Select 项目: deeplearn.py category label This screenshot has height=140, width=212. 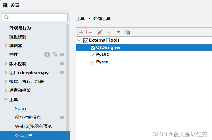pos(29,73)
